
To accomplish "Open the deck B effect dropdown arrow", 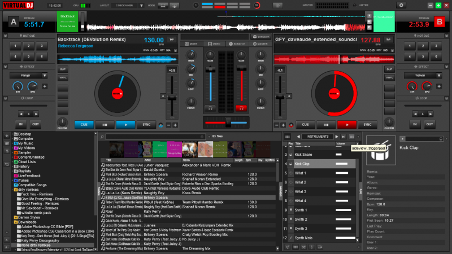I will point(439,76).
